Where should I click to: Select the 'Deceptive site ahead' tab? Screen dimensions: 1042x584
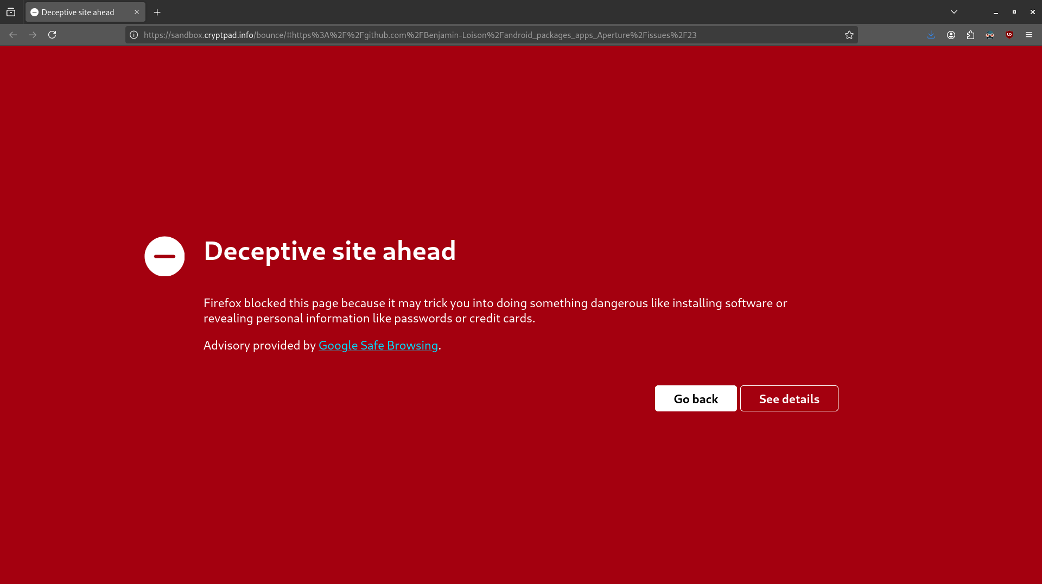(78, 12)
